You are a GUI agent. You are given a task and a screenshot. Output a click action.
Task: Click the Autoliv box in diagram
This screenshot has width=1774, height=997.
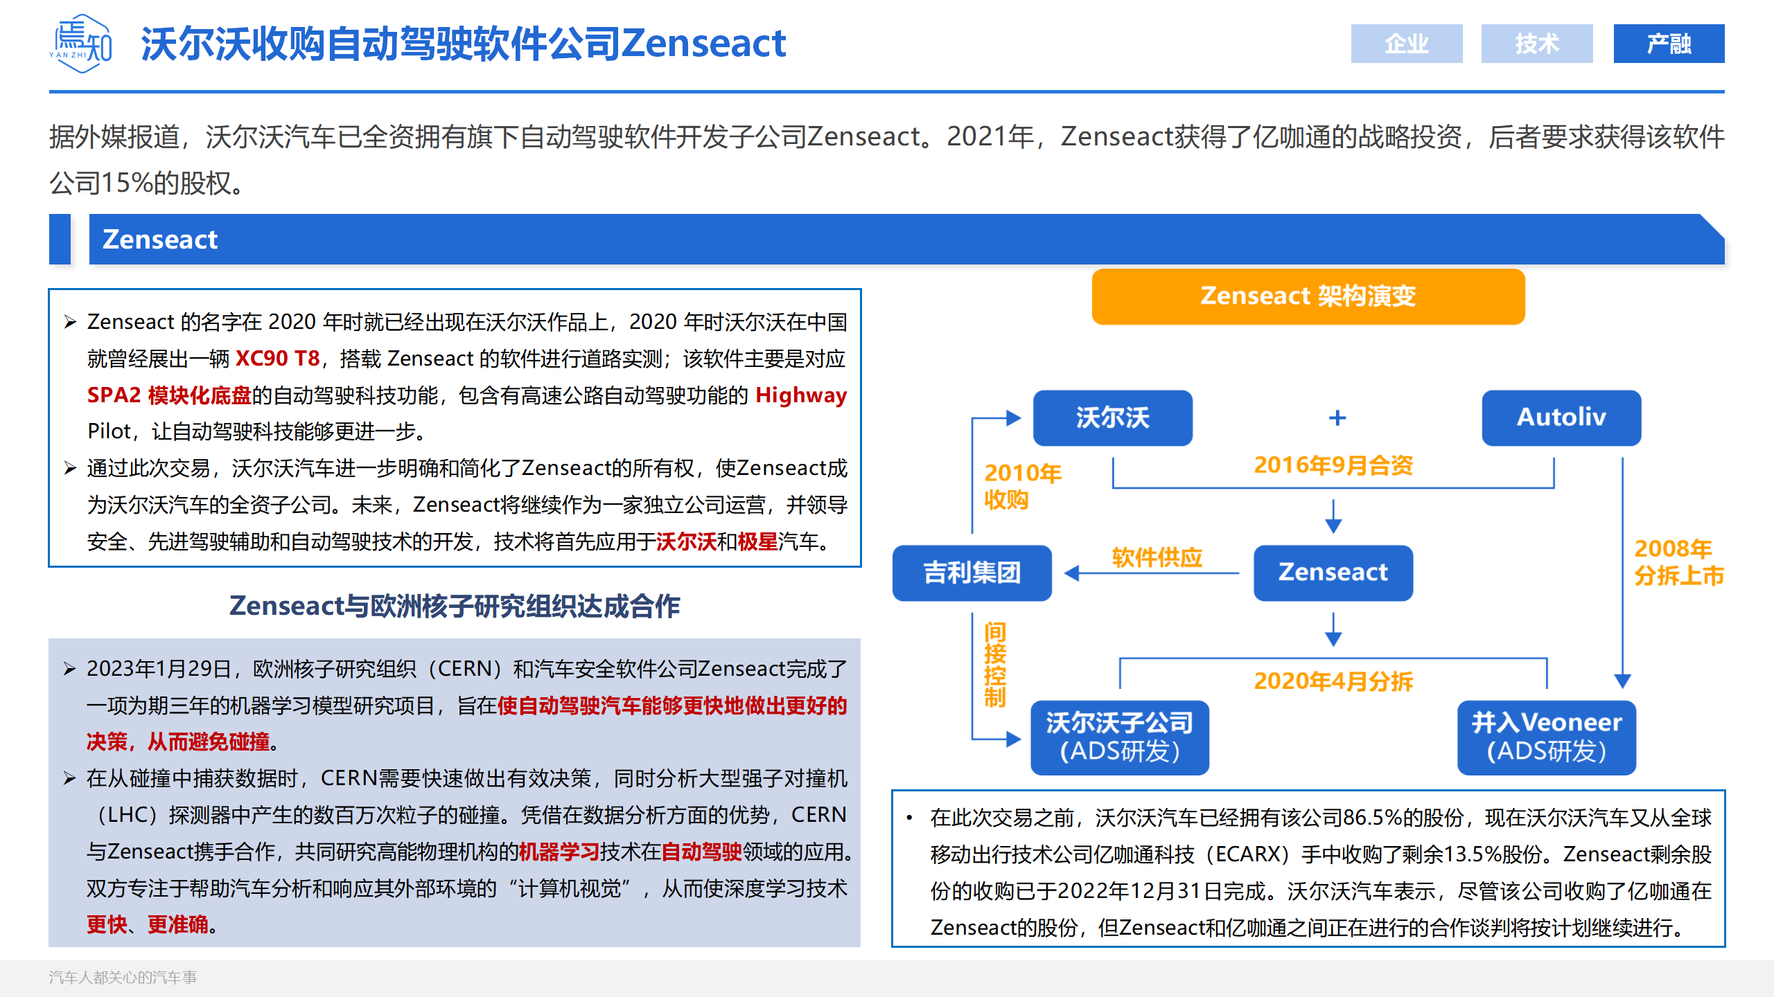(x=1561, y=417)
